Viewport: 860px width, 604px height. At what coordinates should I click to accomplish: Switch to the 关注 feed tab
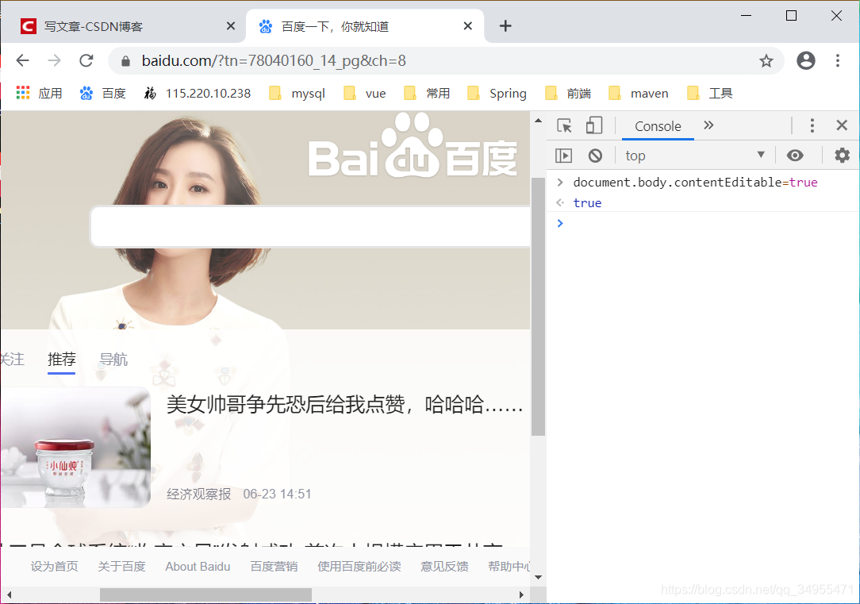tap(12, 360)
